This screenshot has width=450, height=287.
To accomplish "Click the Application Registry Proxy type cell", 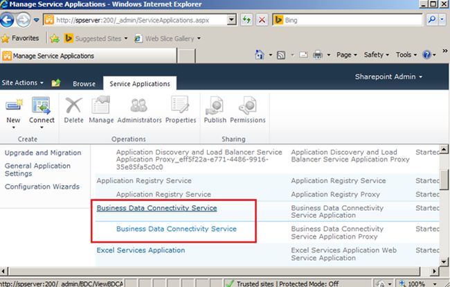I will (335, 195).
